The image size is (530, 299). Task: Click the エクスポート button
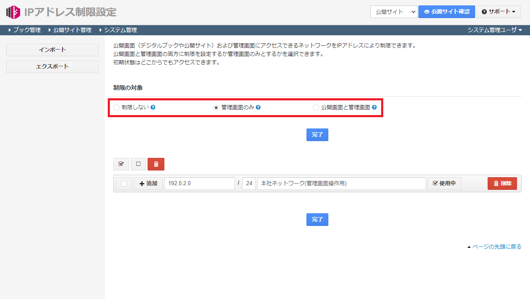[52, 67]
